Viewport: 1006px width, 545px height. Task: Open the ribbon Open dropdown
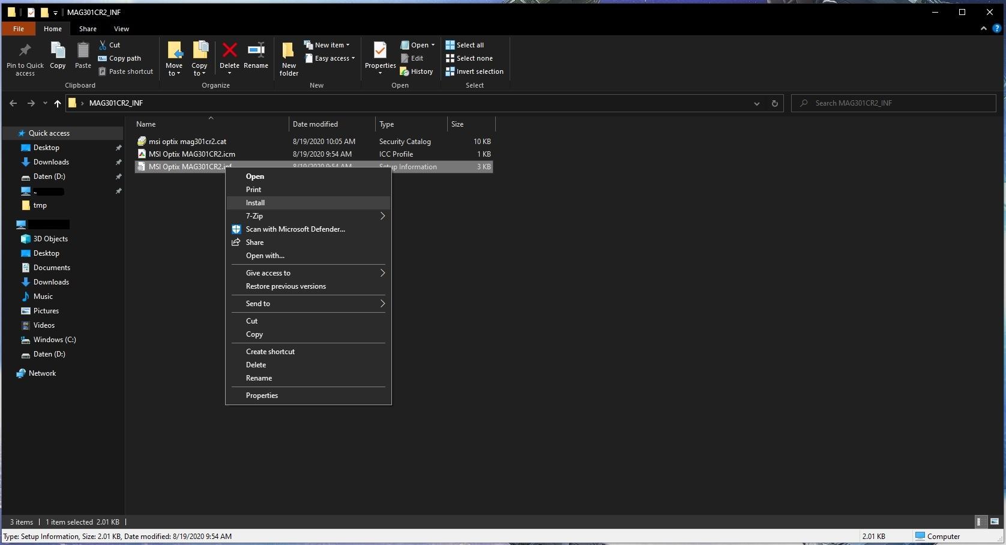pos(417,45)
